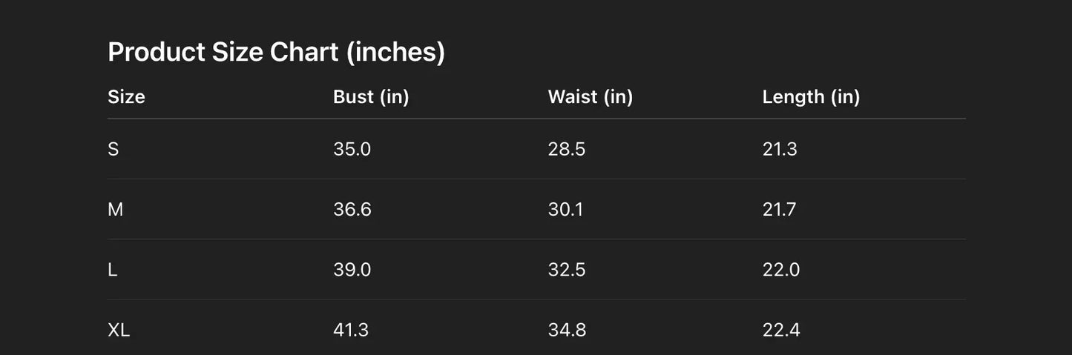
Task: Click the Waist (in) column header
Action: point(590,97)
